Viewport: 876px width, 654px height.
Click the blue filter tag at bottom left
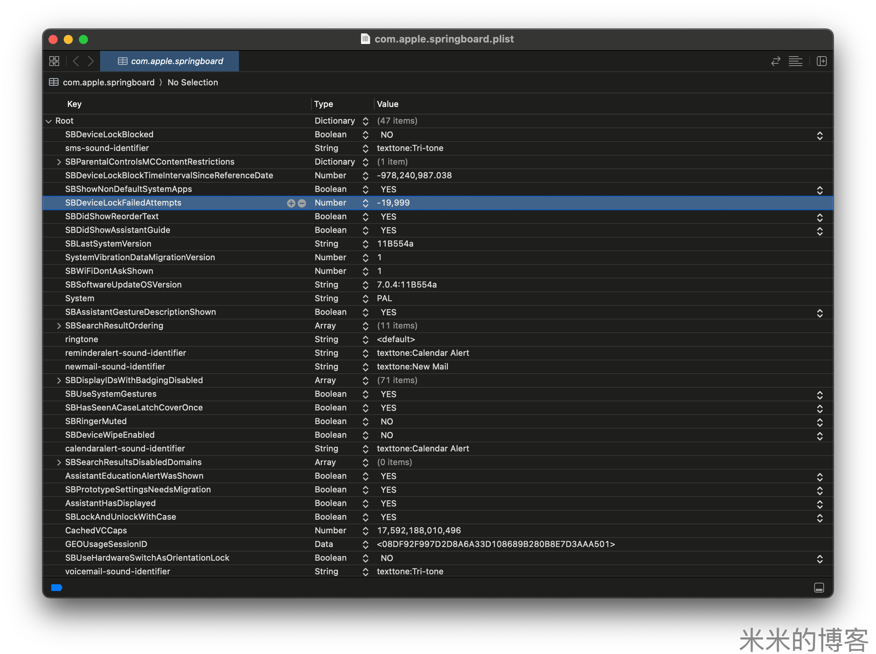57,588
